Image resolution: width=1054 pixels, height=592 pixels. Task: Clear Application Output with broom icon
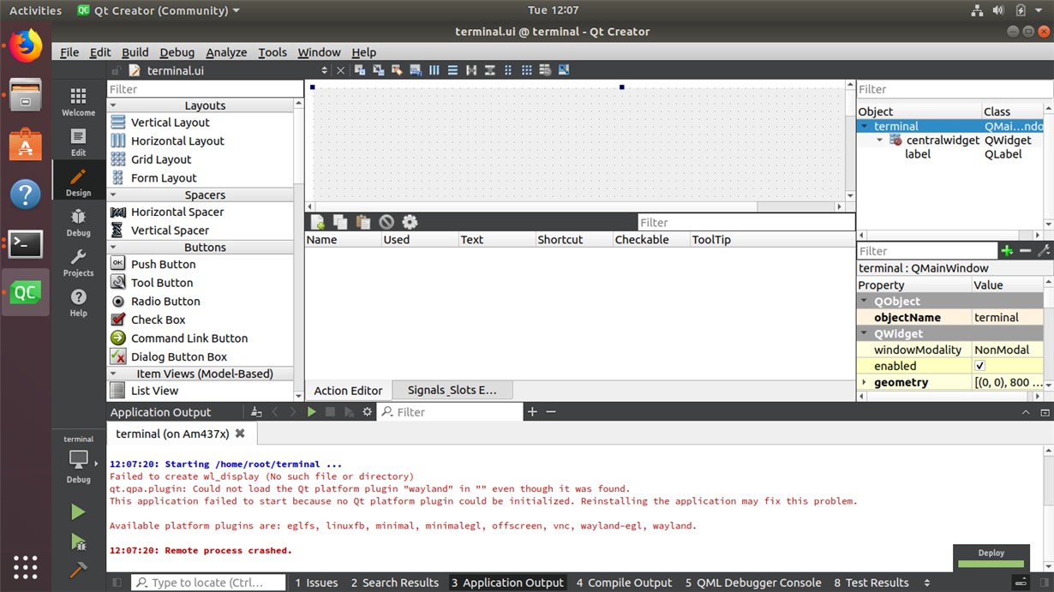point(256,412)
